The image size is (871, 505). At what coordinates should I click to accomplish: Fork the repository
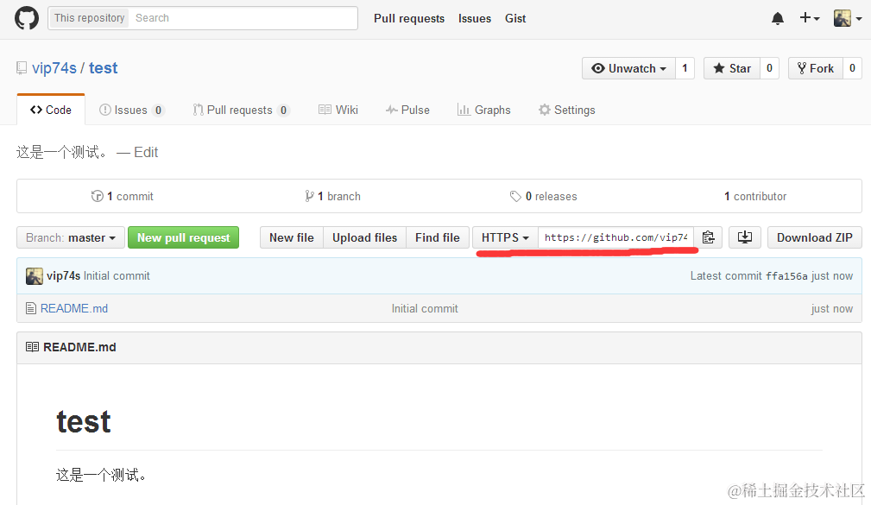(x=816, y=68)
